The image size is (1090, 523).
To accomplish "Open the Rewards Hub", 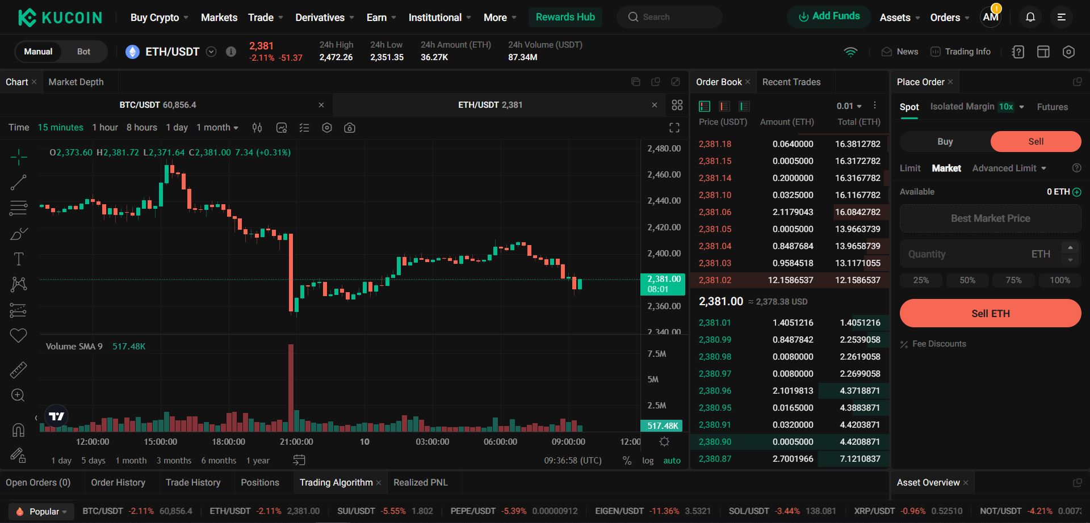I will (x=565, y=17).
